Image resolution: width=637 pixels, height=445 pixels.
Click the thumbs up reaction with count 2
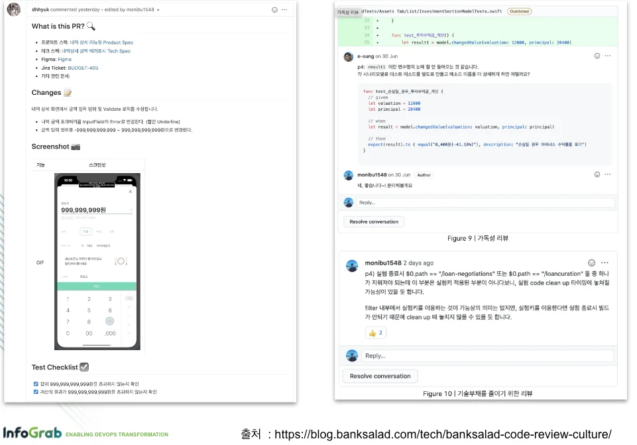pyautogui.click(x=375, y=332)
